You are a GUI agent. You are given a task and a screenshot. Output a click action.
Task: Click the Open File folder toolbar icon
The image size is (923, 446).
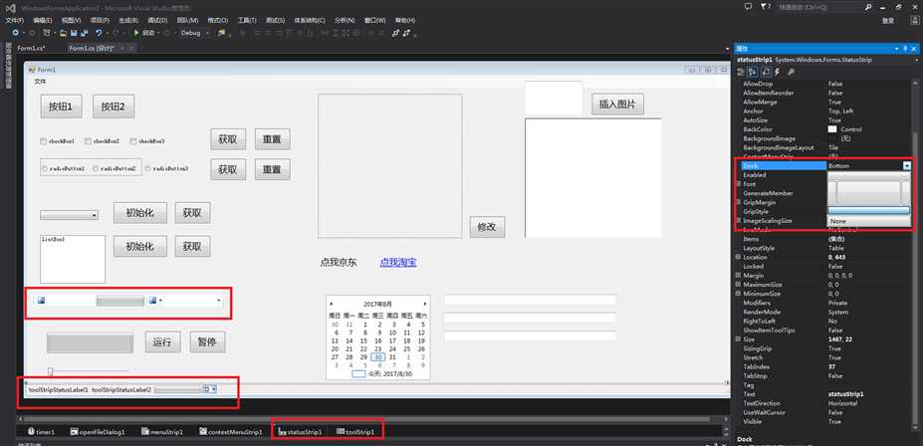[x=65, y=33]
